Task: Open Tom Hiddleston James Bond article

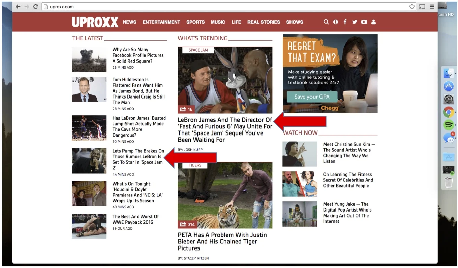Action: 139,91
